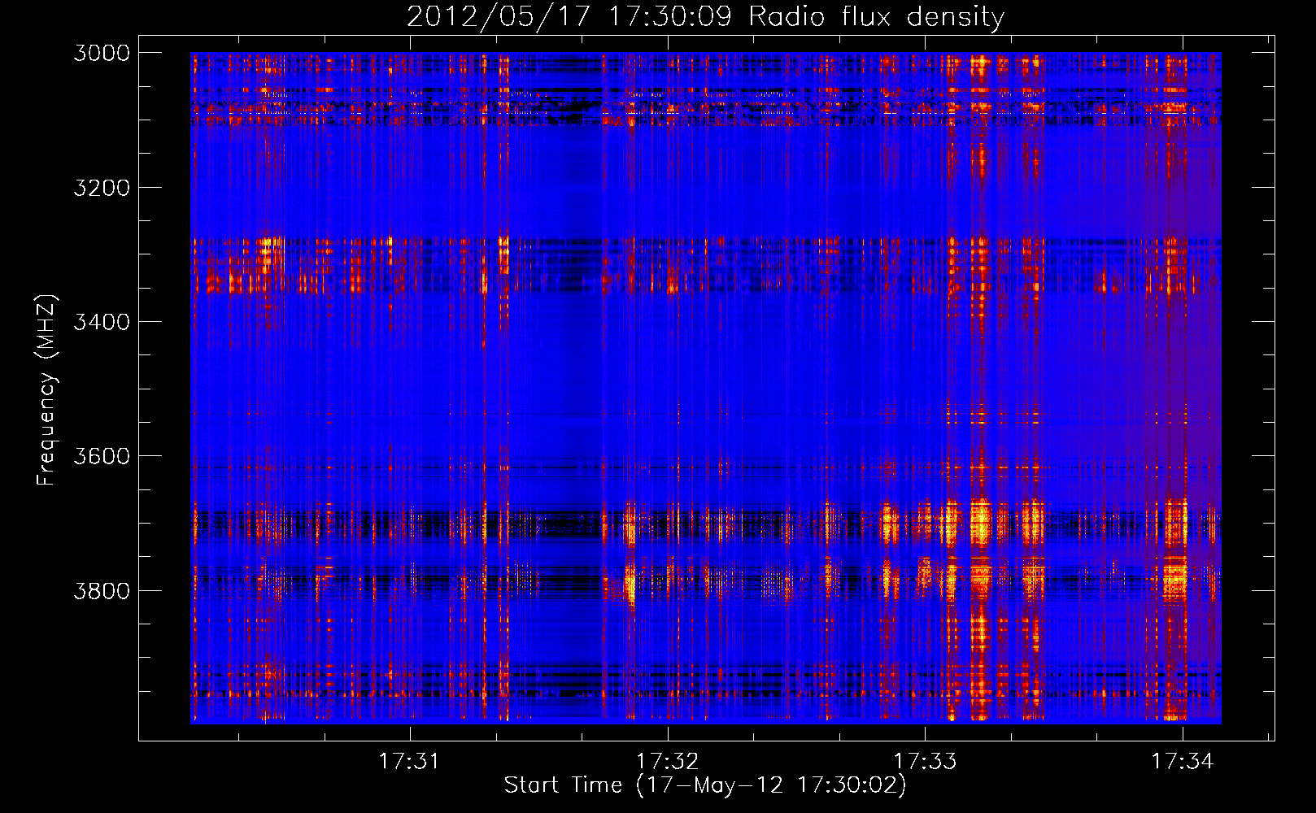1316x813 pixels.
Task: Click the "Start Time (17-May-12 17:30:02)" x-axis label
Action: tap(705, 785)
